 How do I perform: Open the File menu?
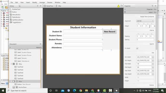pos(12,2)
